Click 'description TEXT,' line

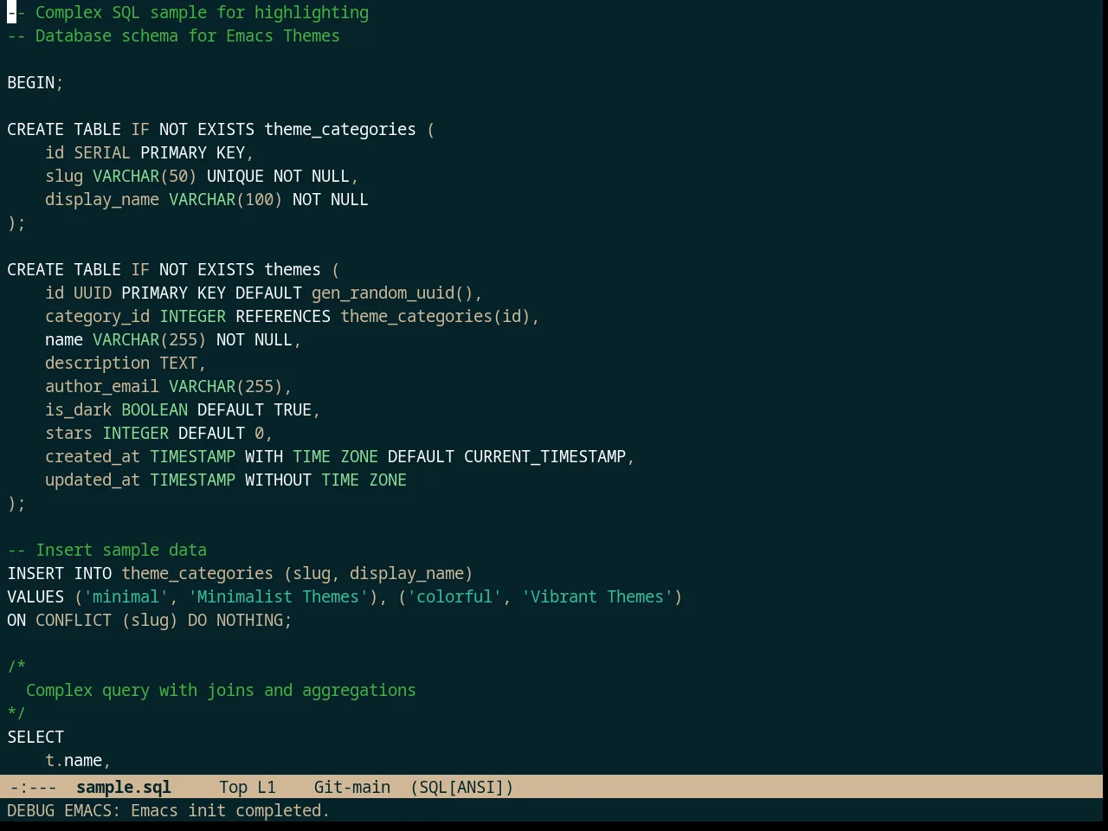click(126, 363)
